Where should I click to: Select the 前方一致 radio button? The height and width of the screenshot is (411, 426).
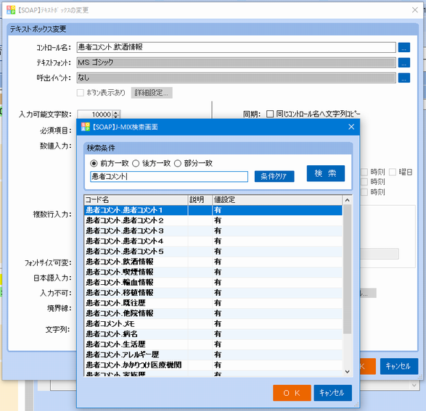(94, 163)
